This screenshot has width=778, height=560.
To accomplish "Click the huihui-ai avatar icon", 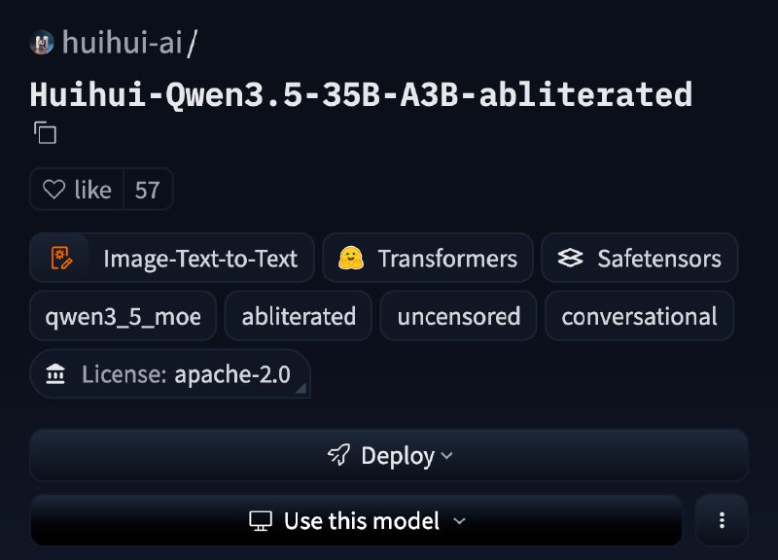I will 42,43.
